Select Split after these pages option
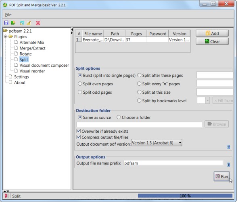 (x=139, y=75)
